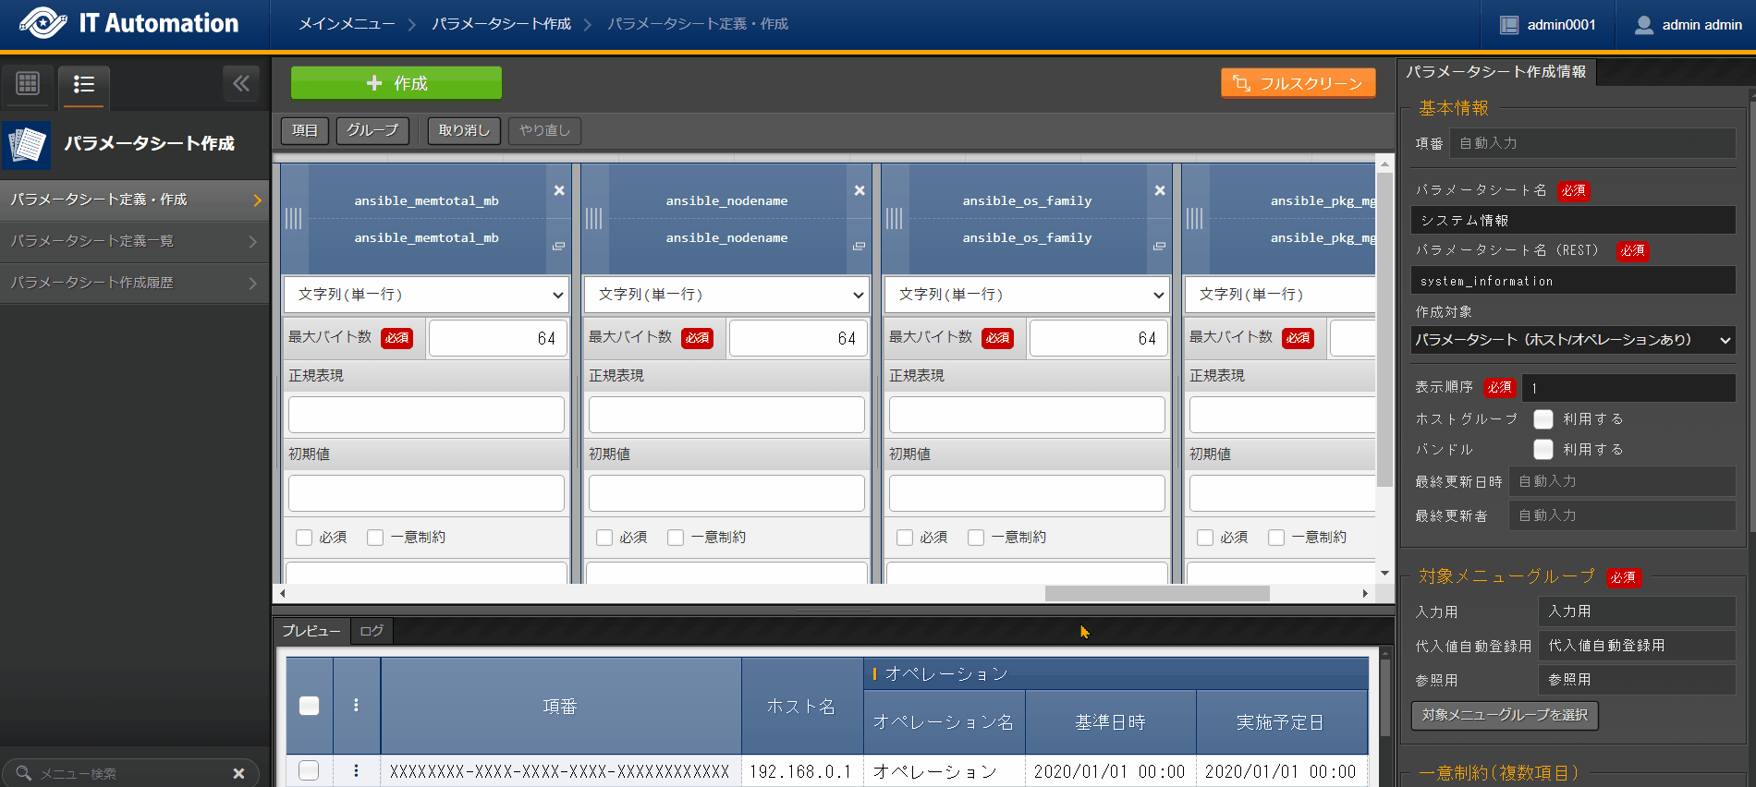This screenshot has height=787, width=1756.
Task: Click the green 作成 button
Action: [x=396, y=83]
